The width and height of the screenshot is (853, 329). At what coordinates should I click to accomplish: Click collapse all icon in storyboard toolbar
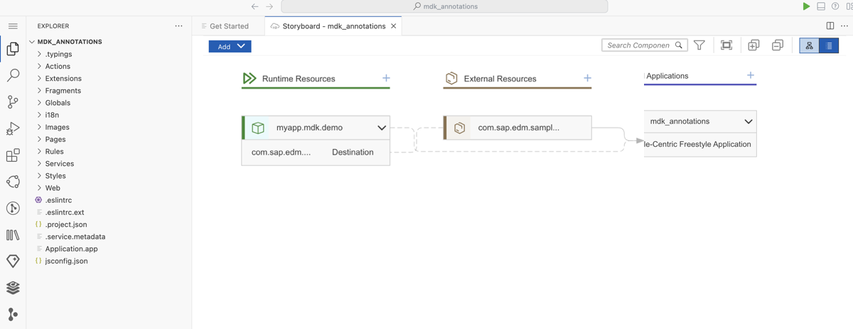point(778,45)
